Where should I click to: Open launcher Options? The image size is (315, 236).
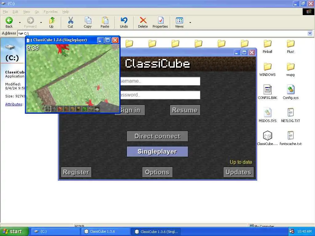157,172
